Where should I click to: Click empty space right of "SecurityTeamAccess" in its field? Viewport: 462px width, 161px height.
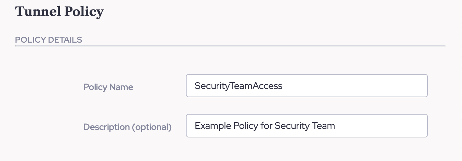point(355,86)
